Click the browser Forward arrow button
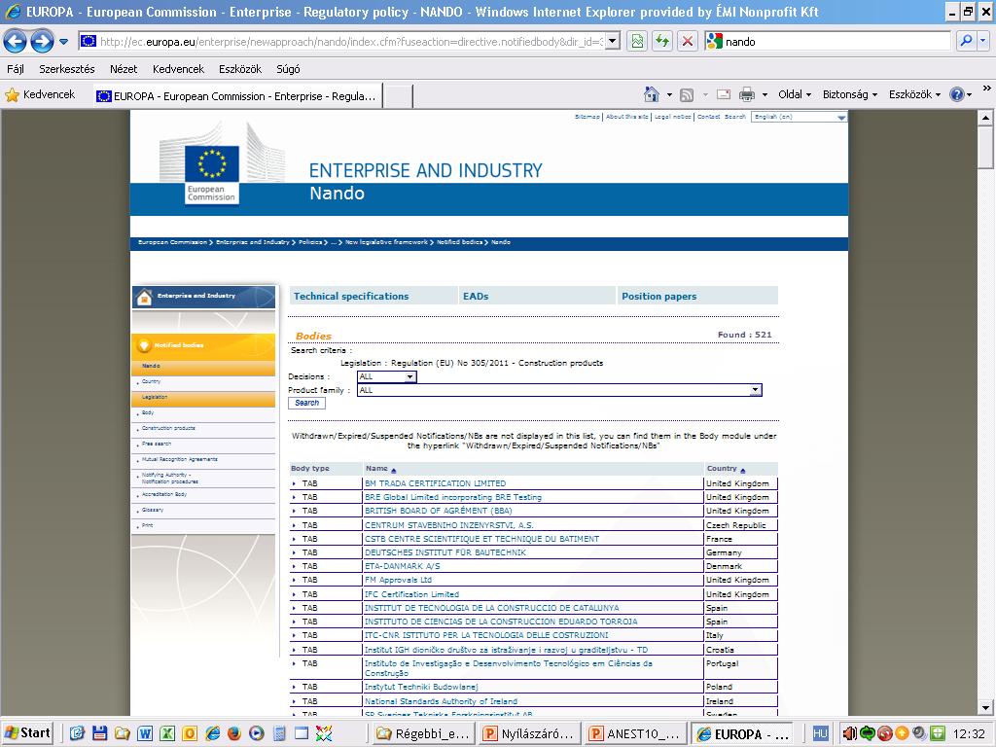The image size is (996, 747). [x=42, y=41]
